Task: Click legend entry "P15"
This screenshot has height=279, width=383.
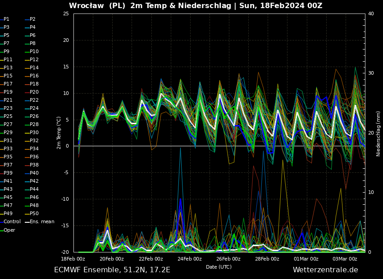Action: 6,76
